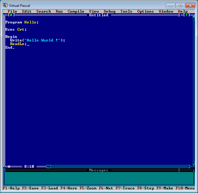The width and height of the screenshot is (198, 193).
Task: Click the vertical scrollbar down arrow
Action: tap(193, 163)
